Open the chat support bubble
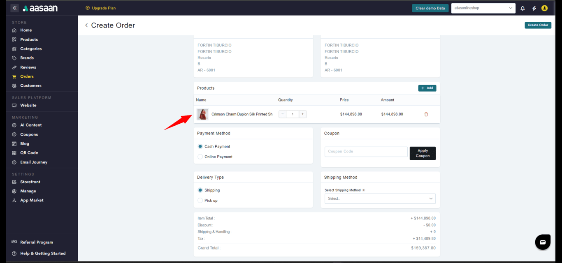 pyautogui.click(x=542, y=242)
